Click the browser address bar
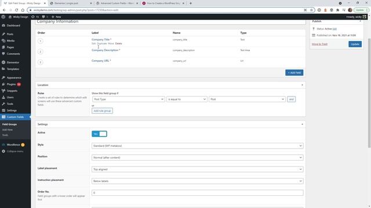Image resolution: width=371 pixels, height=208 pixels. pos(166,10)
